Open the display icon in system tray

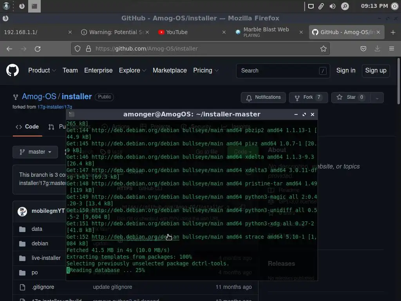(311, 6)
